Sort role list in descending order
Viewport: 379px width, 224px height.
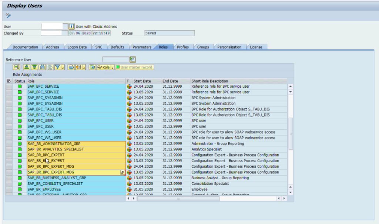[34, 67]
